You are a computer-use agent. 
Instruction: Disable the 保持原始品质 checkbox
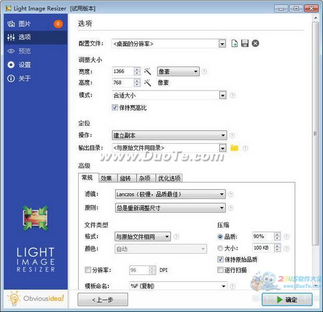pos(220,259)
